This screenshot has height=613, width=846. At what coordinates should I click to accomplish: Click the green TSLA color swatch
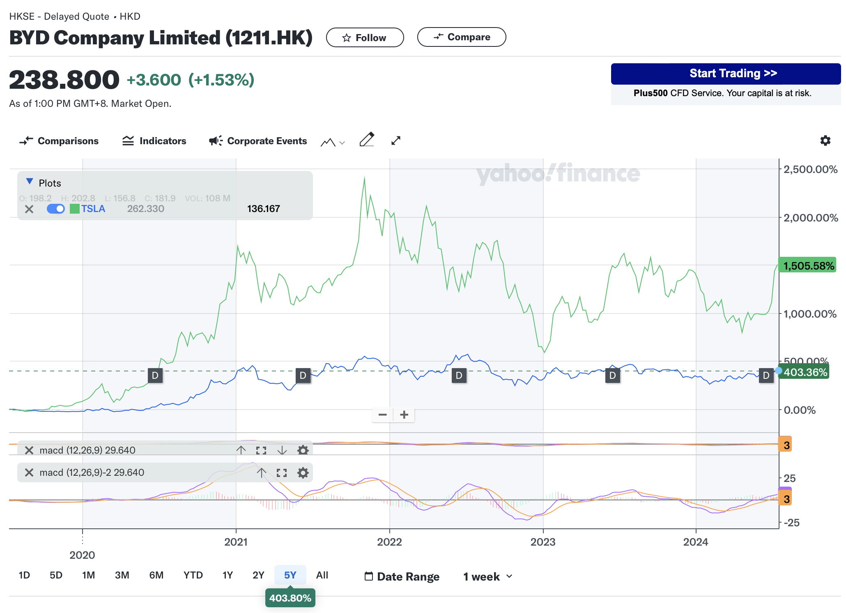[x=74, y=209]
